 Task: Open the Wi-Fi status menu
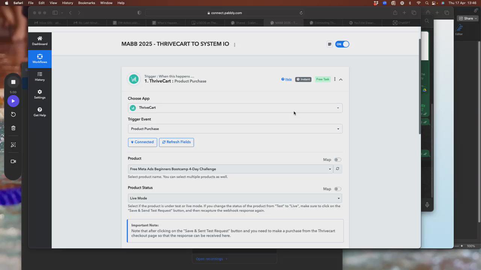tap(419, 3)
